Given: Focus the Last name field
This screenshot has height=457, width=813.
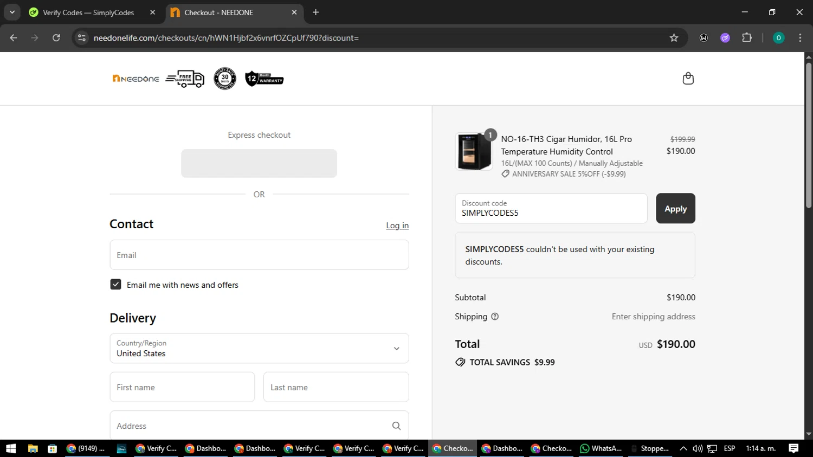Looking at the screenshot, I should (x=336, y=387).
